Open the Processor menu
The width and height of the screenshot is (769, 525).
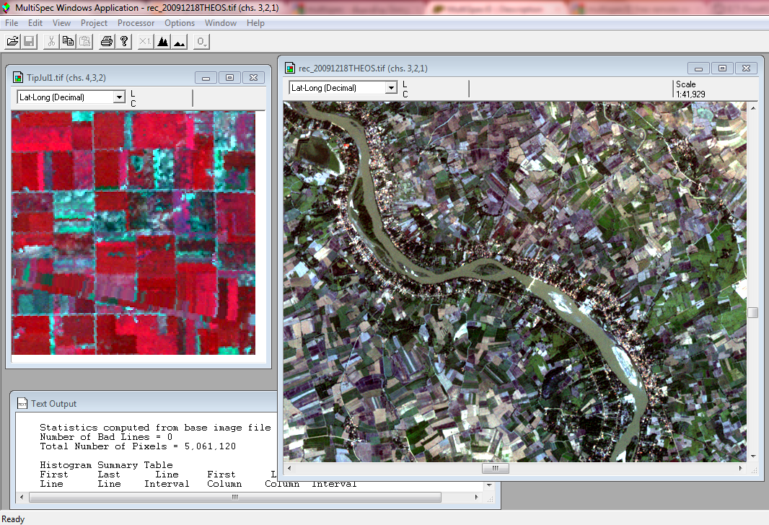[136, 22]
